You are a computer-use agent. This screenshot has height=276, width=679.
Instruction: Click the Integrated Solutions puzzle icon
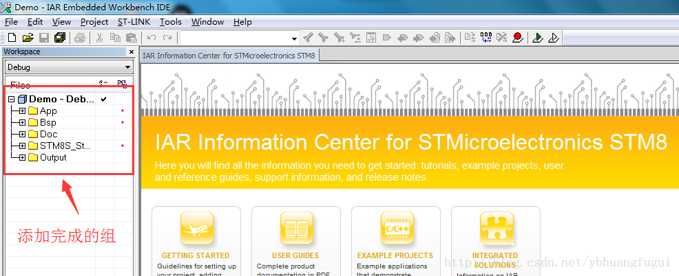click(497, 229)
